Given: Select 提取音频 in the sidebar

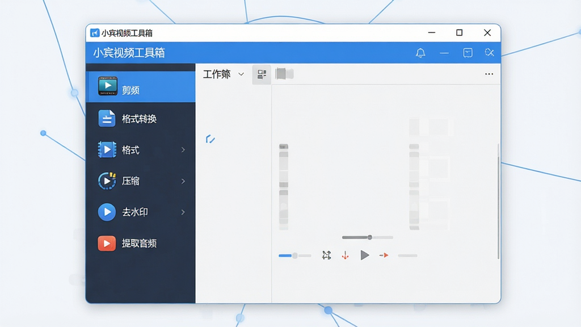Looking at the screenshot, I should (141, 243).
